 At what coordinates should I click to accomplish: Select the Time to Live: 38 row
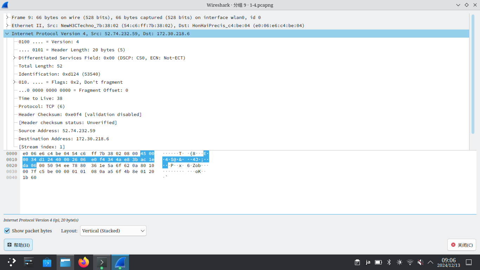point(40,98)
